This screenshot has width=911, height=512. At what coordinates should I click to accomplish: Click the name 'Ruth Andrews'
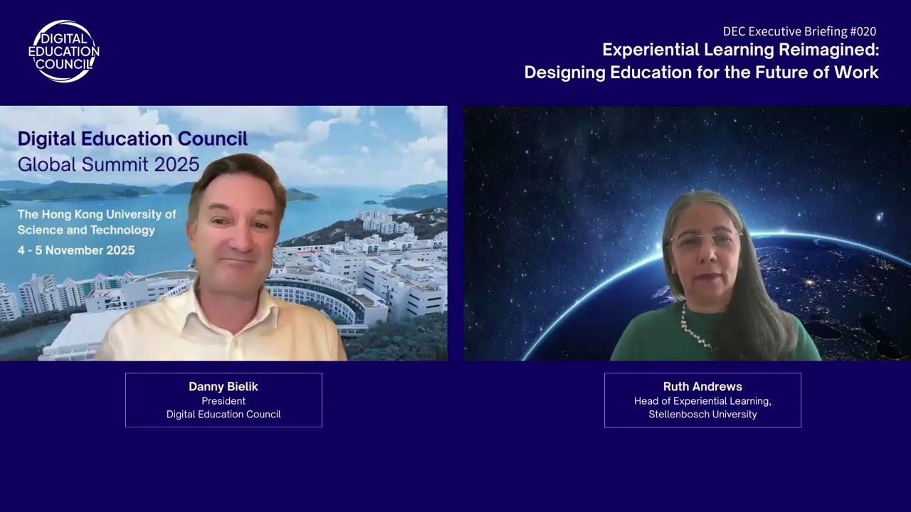[x=702, y=387]
